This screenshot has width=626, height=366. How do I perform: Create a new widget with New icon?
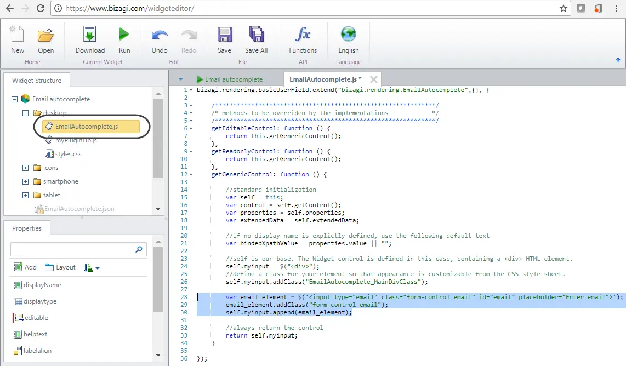(17, 39)
